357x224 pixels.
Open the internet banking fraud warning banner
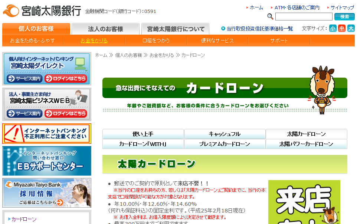[47, 134]
